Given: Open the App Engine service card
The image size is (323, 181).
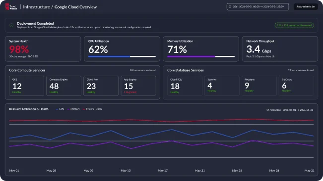Looking at the screenshot, I should pos(138,86).
